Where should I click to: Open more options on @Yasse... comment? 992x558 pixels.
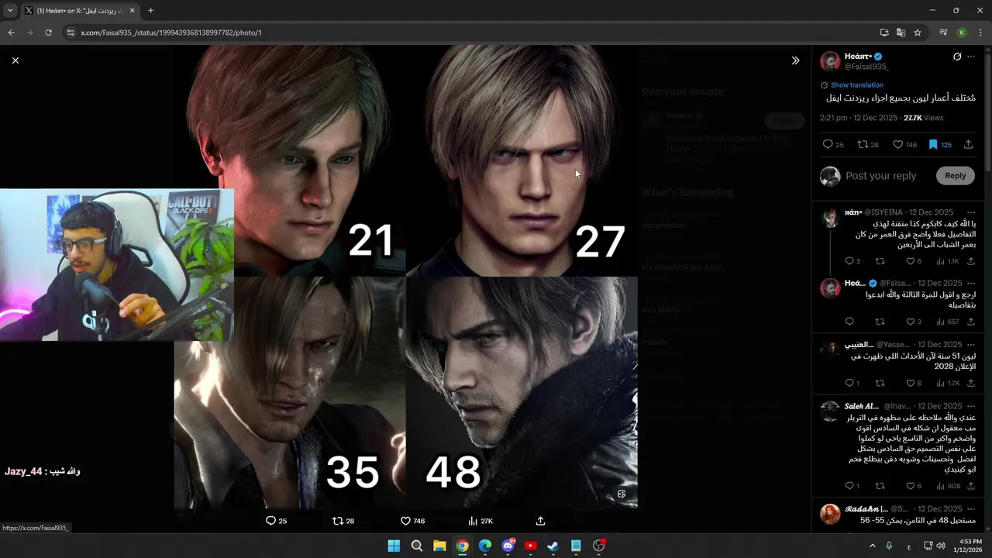coord(971,344)
